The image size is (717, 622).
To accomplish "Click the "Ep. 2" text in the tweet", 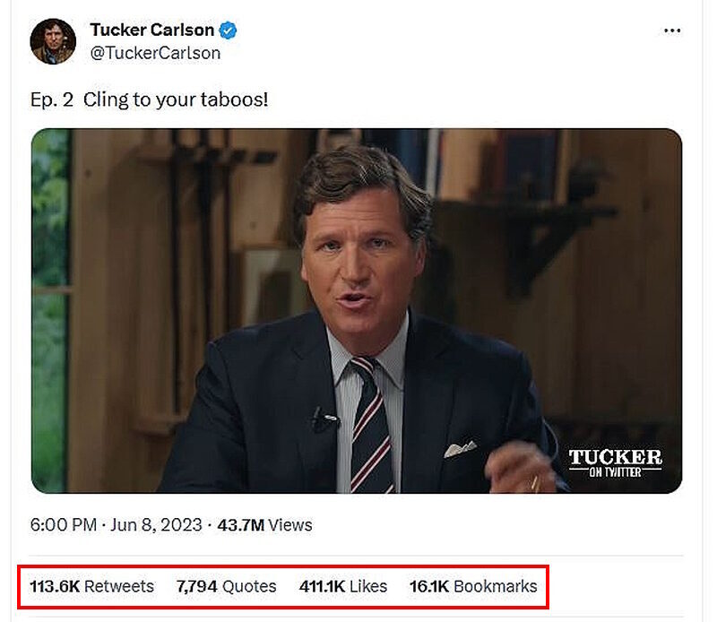I will pos(52,99).
